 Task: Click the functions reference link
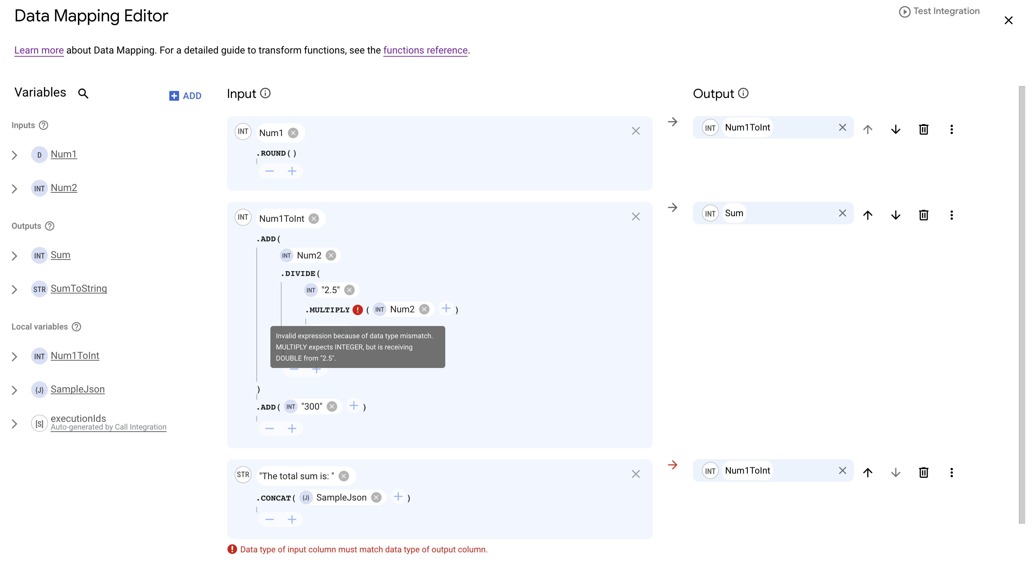tap(426, 50)
